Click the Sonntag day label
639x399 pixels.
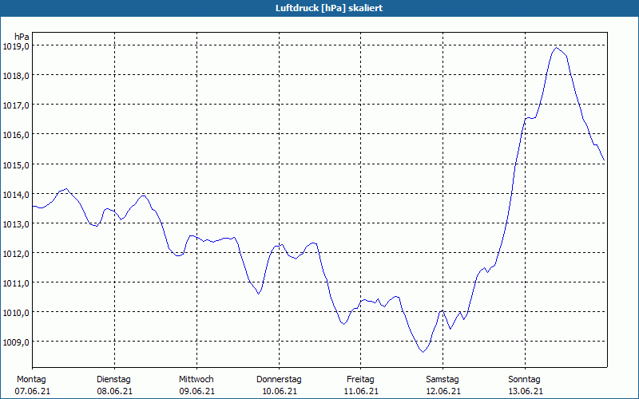pos(524,379)
